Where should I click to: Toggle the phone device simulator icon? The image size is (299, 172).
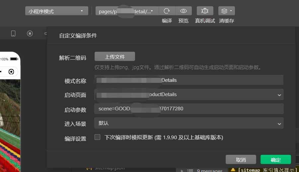click(x=13, y=33)
